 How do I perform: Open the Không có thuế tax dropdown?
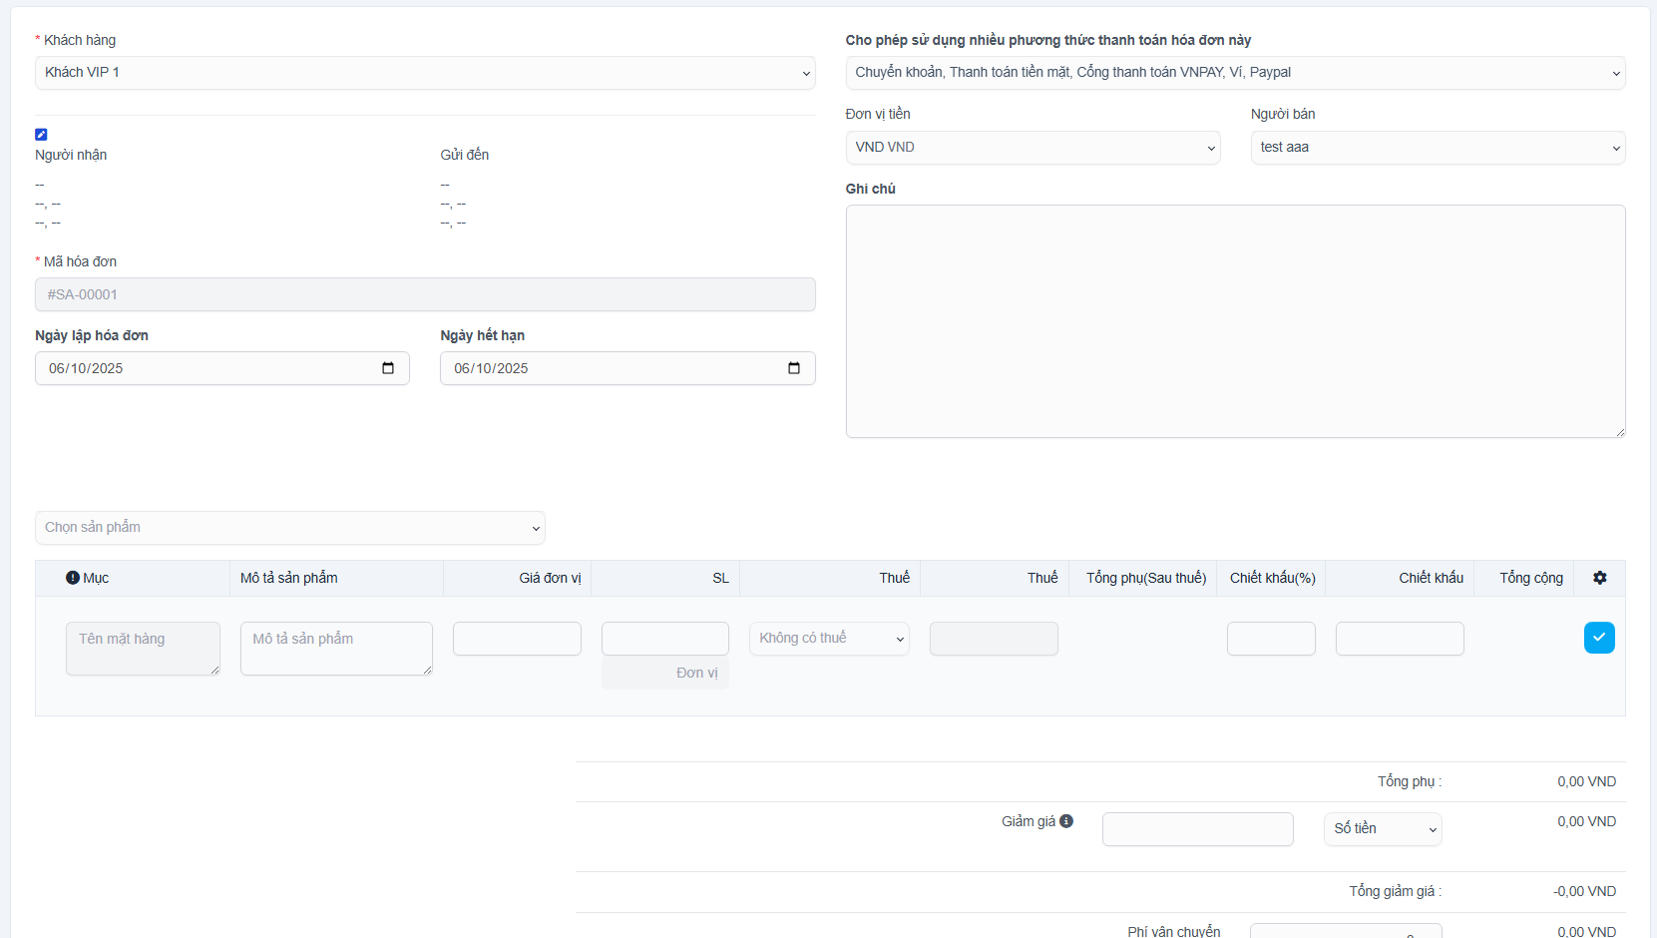829,639
